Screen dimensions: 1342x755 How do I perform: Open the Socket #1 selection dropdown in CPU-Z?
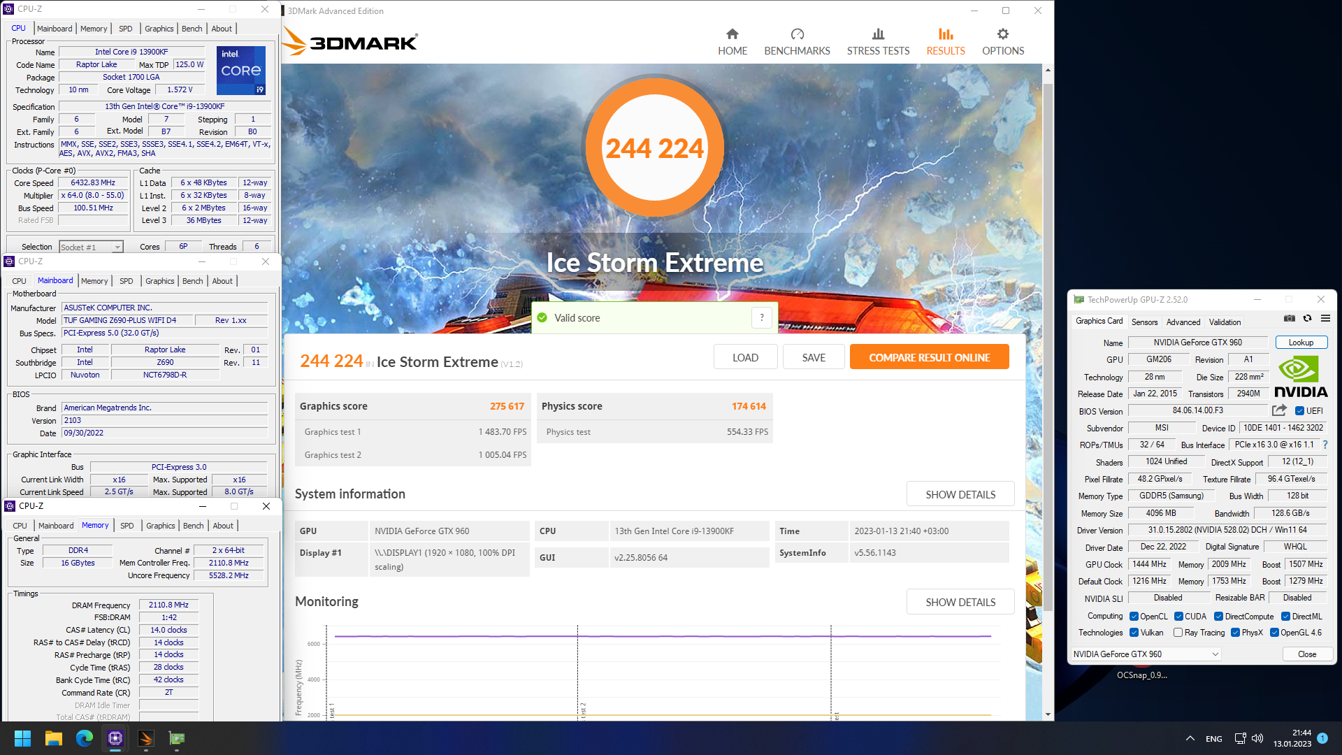pyautogui.click(x=92, y=247)
